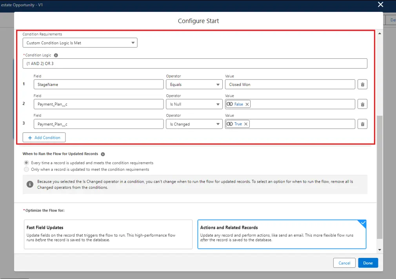
Task: Expand the Is Null operator dropdown
Action: pyautogui.click(x=194, y=104)
